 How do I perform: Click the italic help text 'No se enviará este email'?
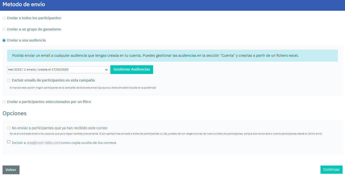click(166, 134)
